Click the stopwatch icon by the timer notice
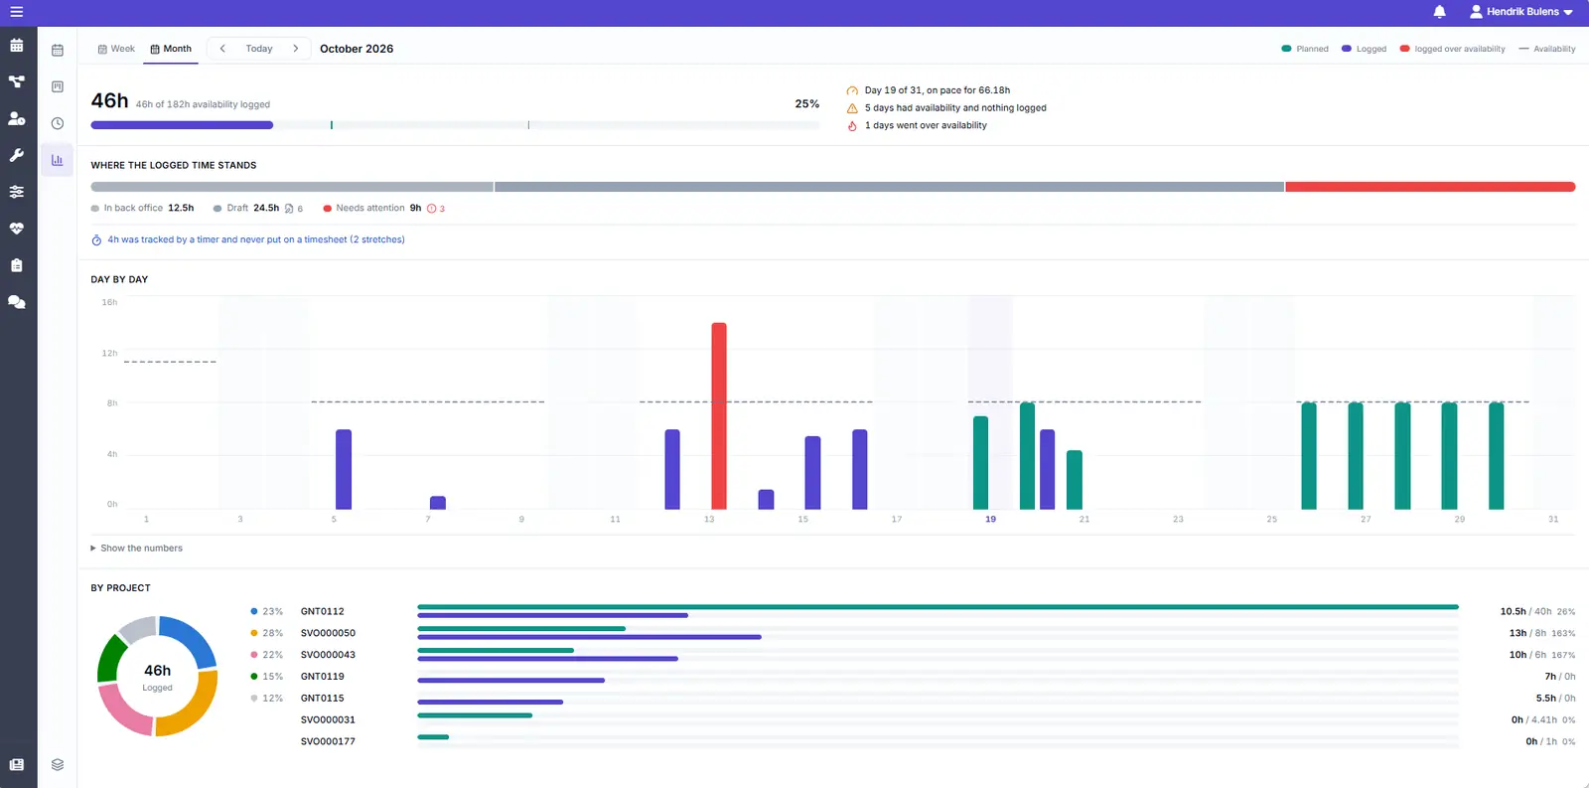Viewport: 1589px width, 788px height. pyautogui.click(x=96, y=240)
